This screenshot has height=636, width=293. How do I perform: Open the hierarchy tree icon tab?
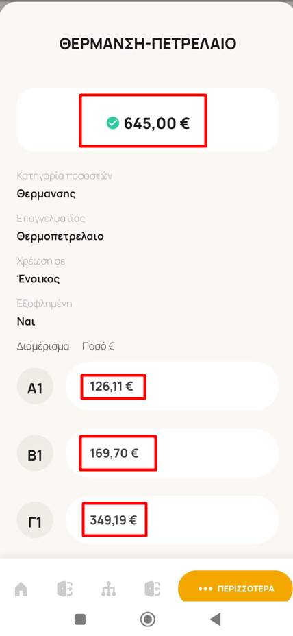(109, 589)
